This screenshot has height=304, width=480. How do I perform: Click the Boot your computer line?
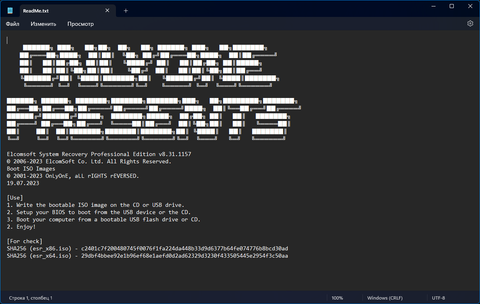click(103, 220)
